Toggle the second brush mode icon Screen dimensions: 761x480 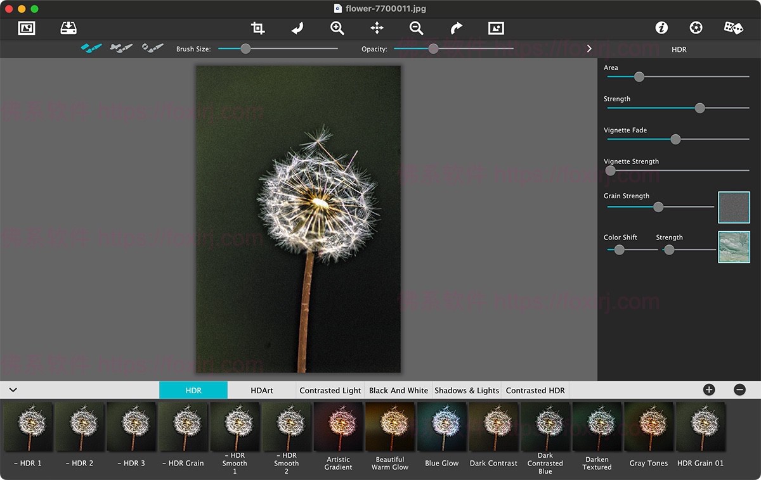[x=121, y=48]
